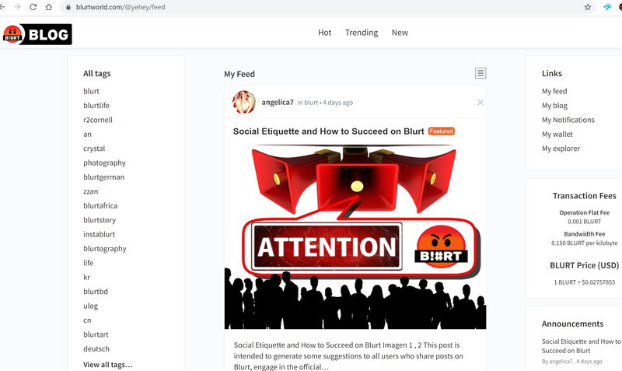Click angelica7's profile avatar
622x371 pixels.
click(x=244, y=102)
